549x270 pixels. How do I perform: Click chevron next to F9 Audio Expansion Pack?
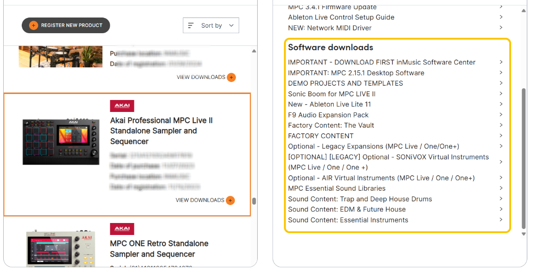(x=501, y=114)
